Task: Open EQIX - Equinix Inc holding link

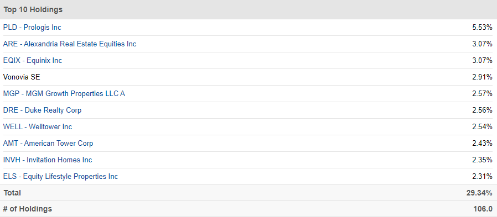Action: [33, 60]
